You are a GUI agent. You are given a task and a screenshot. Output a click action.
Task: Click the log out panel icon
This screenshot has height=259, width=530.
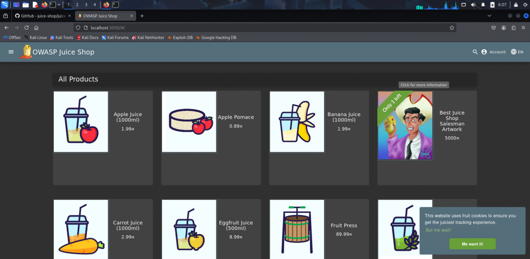(x=526, y=5)
